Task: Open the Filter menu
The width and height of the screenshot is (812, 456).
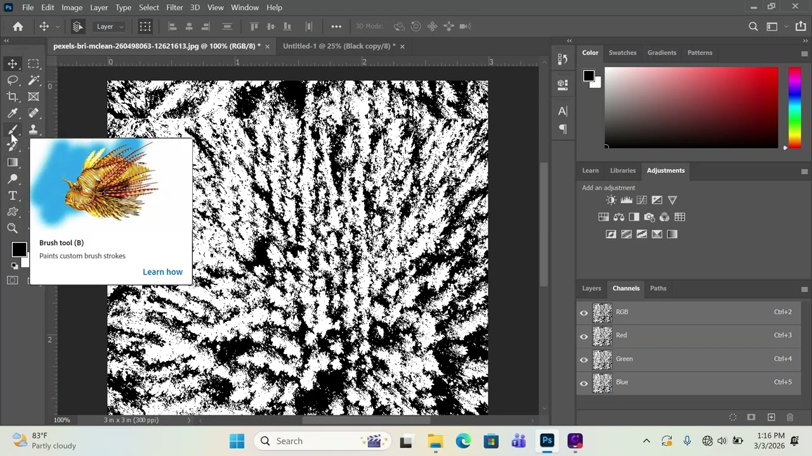Action: [x=174, y=7]
